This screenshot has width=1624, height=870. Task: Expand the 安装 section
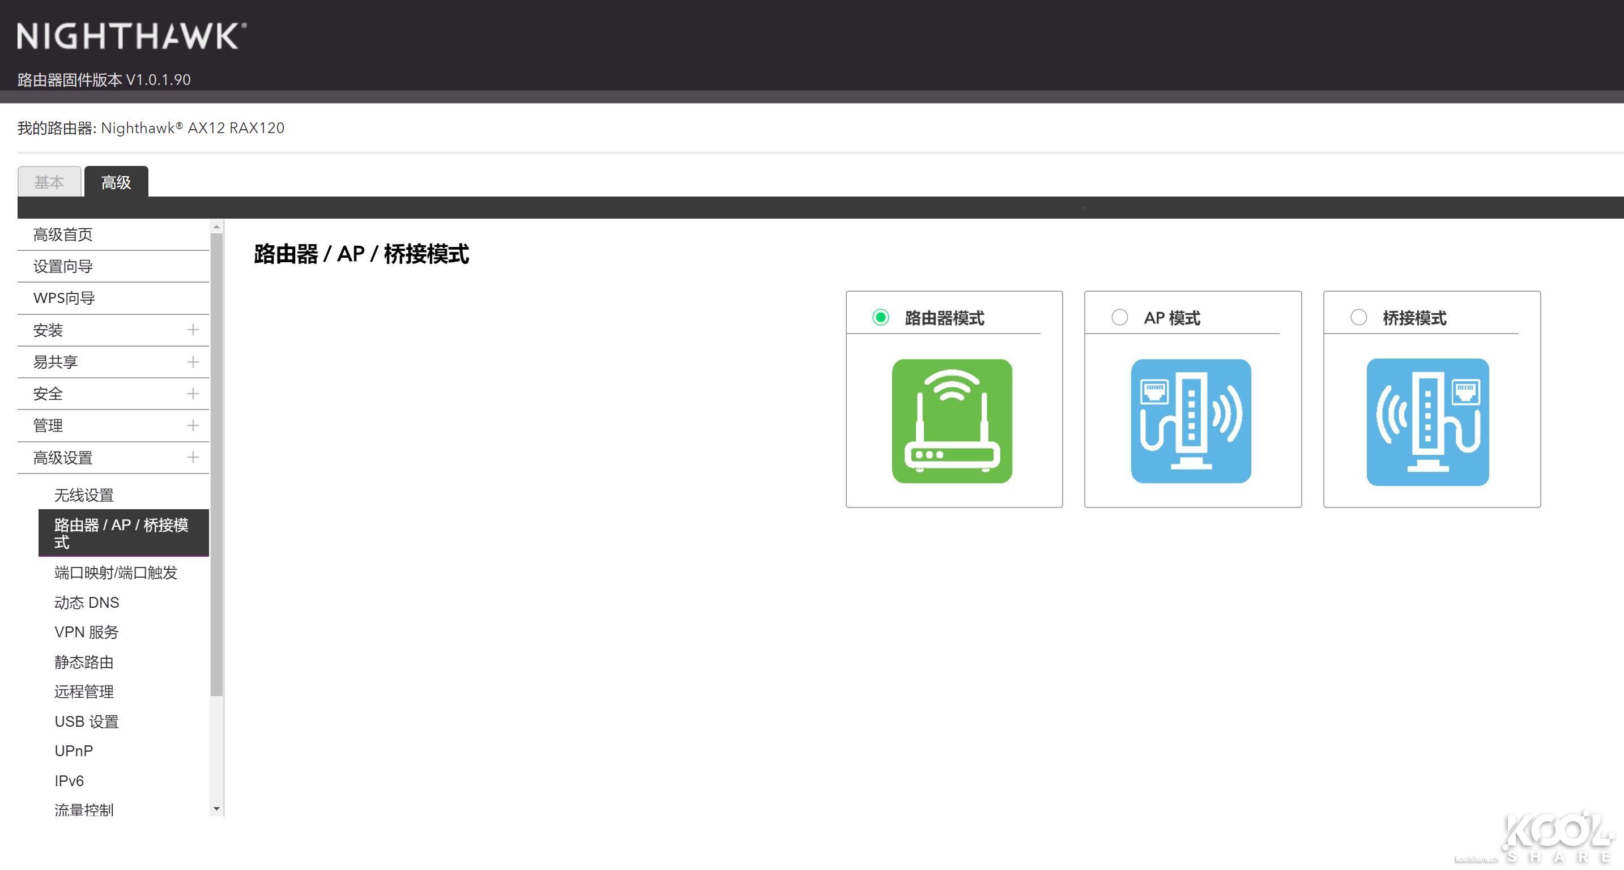pyautogui.click(x=192, y=330)
